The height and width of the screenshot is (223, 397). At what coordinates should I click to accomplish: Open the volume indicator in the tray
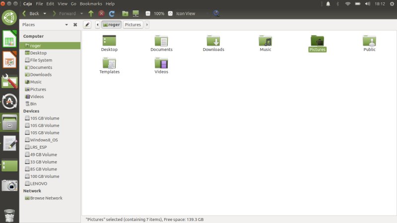pyautogui.click(x=367, y=4)
